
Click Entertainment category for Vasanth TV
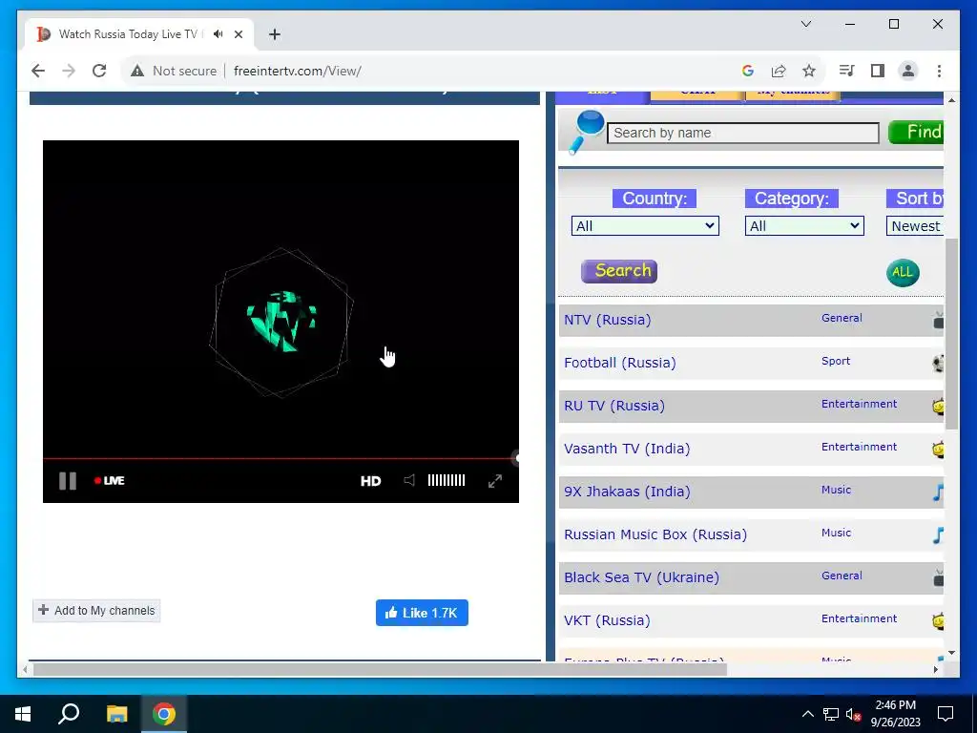pyautogui.click(x=860, y=447)
